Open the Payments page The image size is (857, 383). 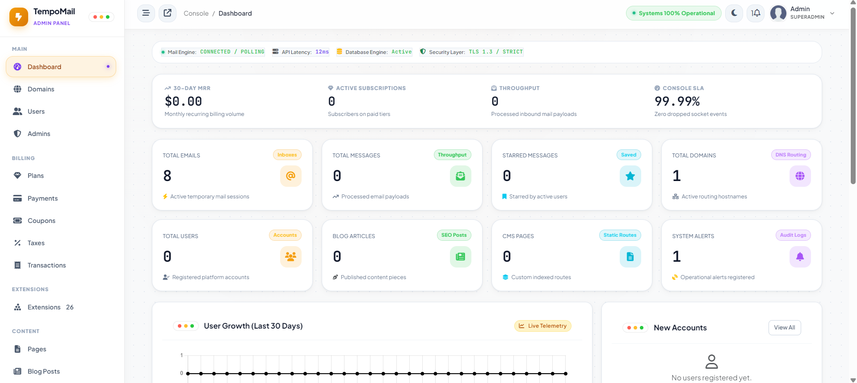pos(61,198)
